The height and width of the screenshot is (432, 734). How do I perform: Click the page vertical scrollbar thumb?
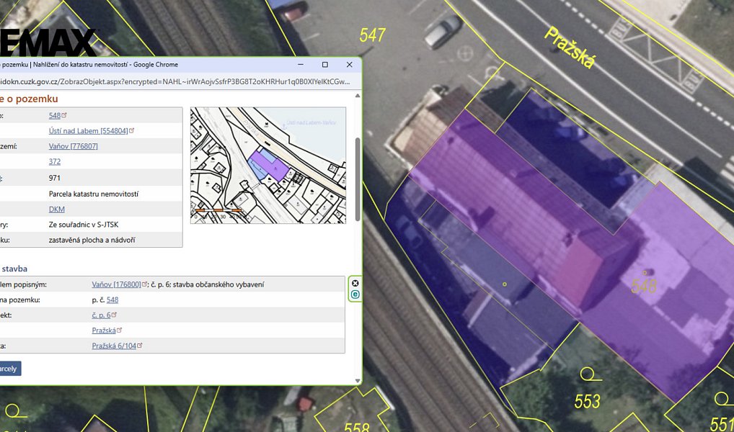pyautogui.click(x=358, y=179)
